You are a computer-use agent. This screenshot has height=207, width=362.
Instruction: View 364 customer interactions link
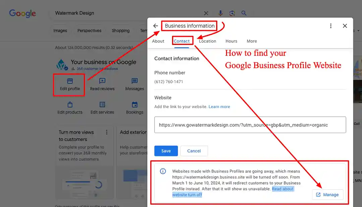click(x=97, y=69)
